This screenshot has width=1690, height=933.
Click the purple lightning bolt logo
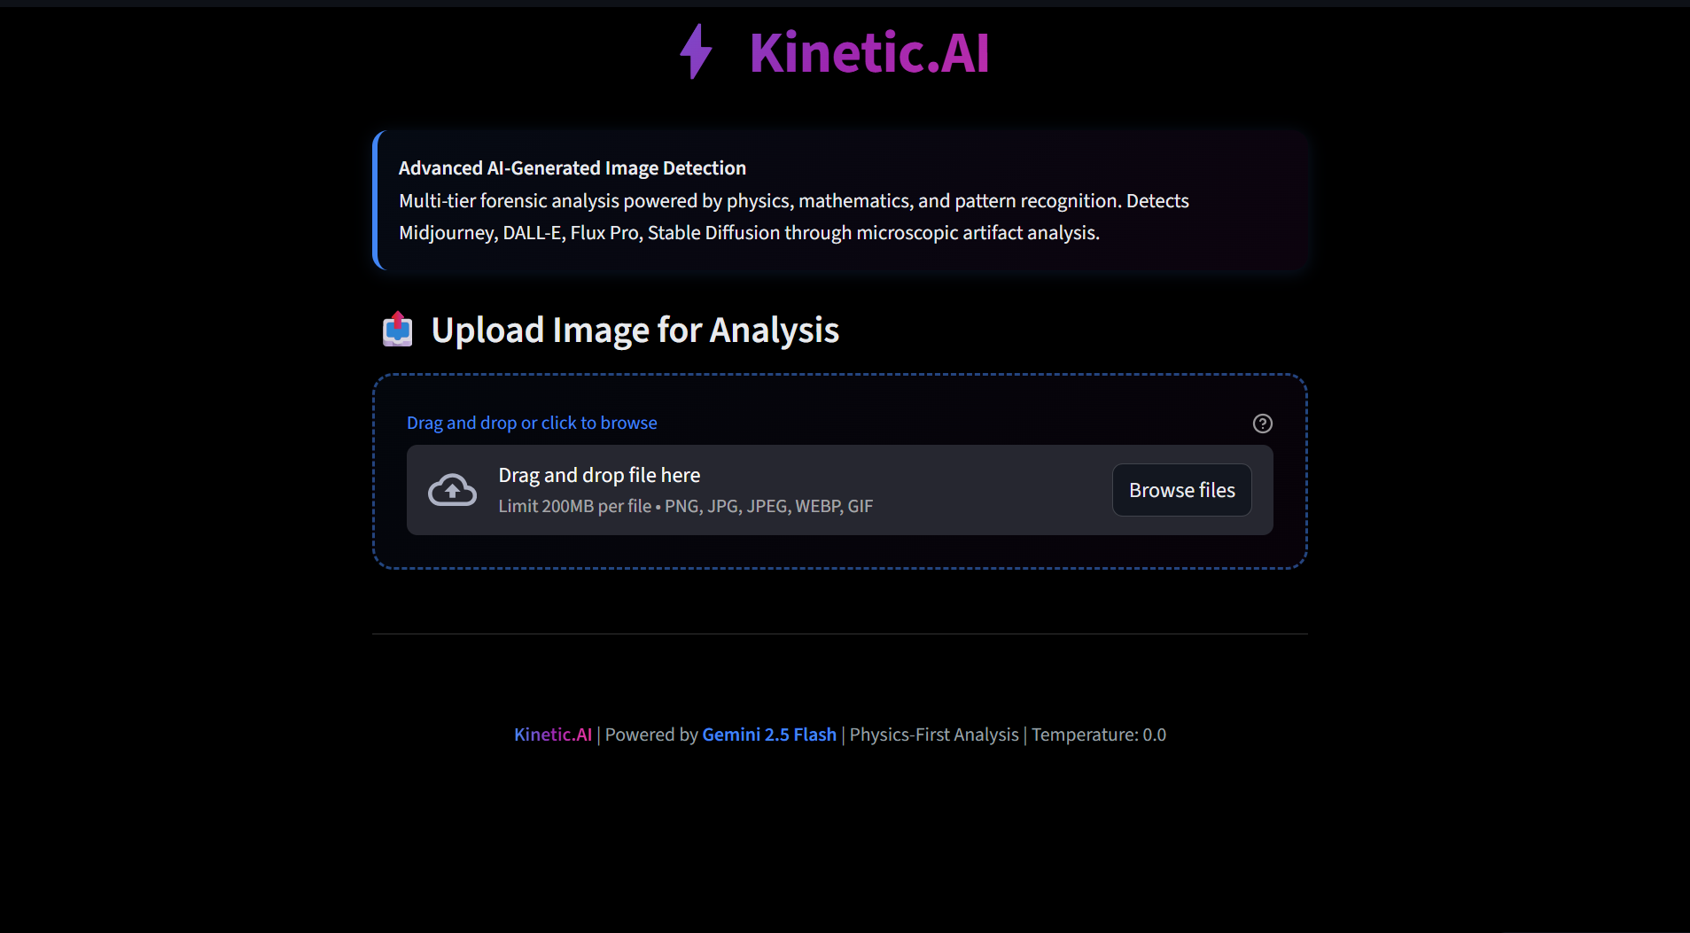coord(697,51)
